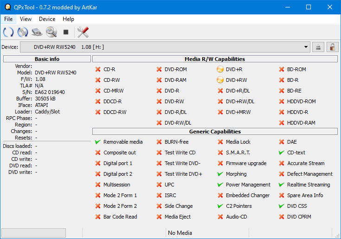Click the green check beside CD-text
The width and height of the screenshot is (341, 239).
click(x=282, y=153)
